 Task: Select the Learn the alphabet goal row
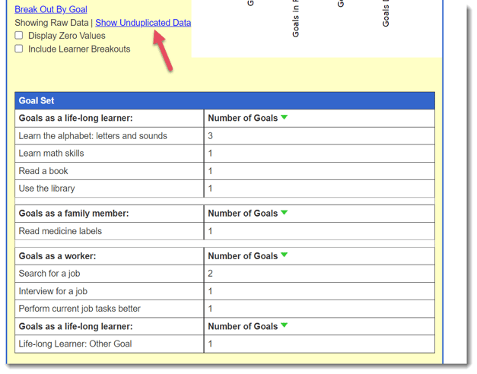[93, 136]
